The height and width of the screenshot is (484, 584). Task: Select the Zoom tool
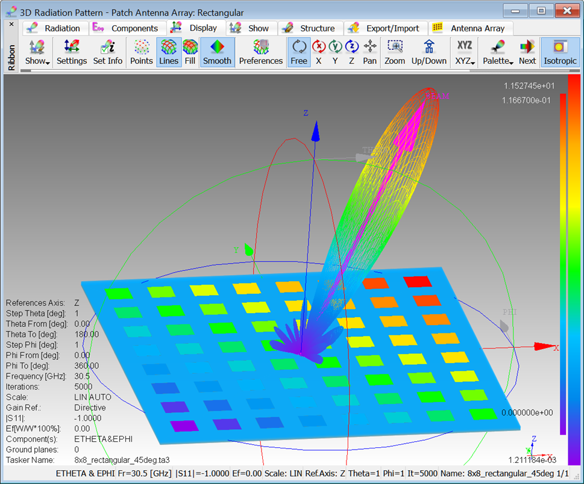point(395,52)
